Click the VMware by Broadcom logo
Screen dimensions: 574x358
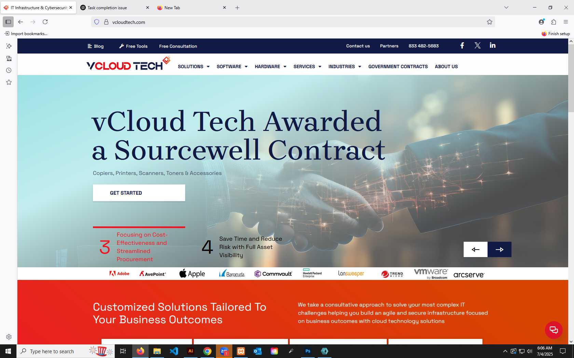click(431, 273)
